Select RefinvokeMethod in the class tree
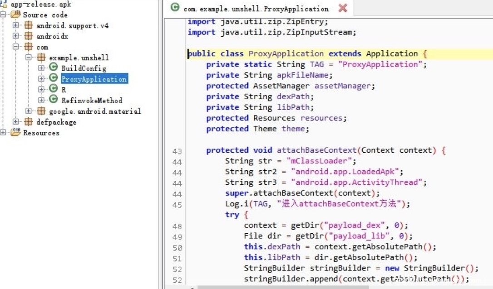This screenshot has width=493, height=289. point(92,101)
